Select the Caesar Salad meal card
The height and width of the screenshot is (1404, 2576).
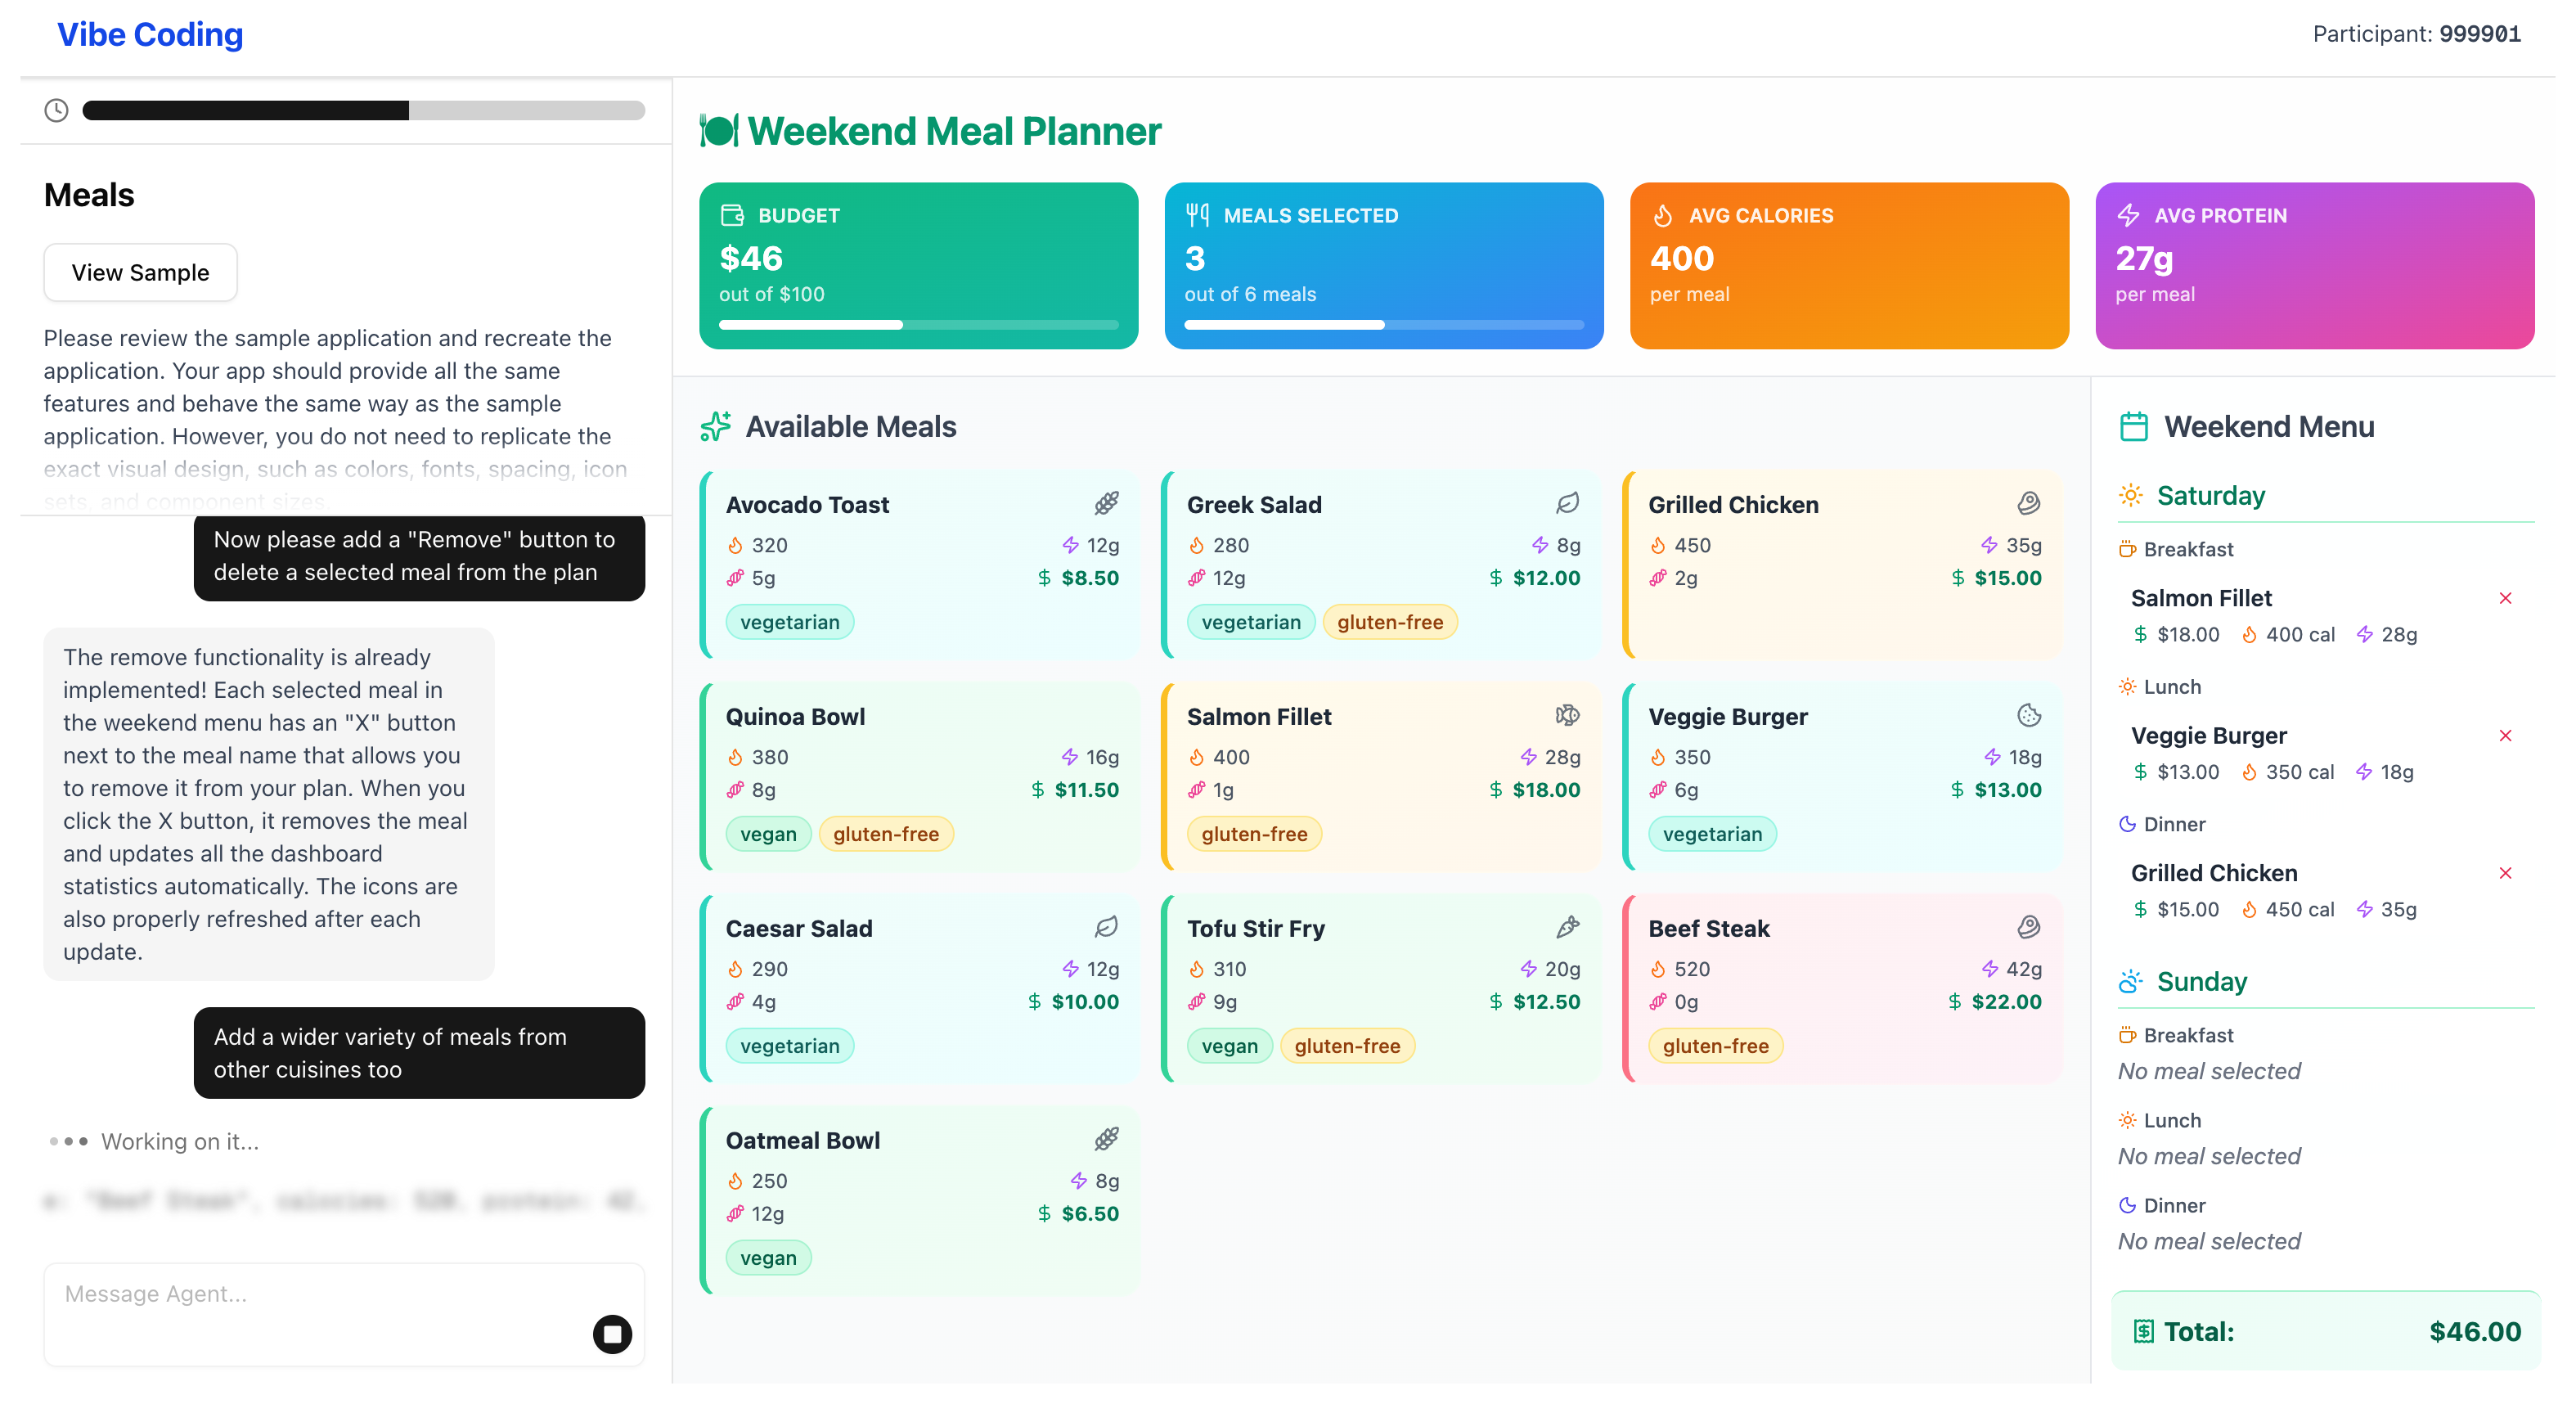pyautogui.click(x=919, y=989)
